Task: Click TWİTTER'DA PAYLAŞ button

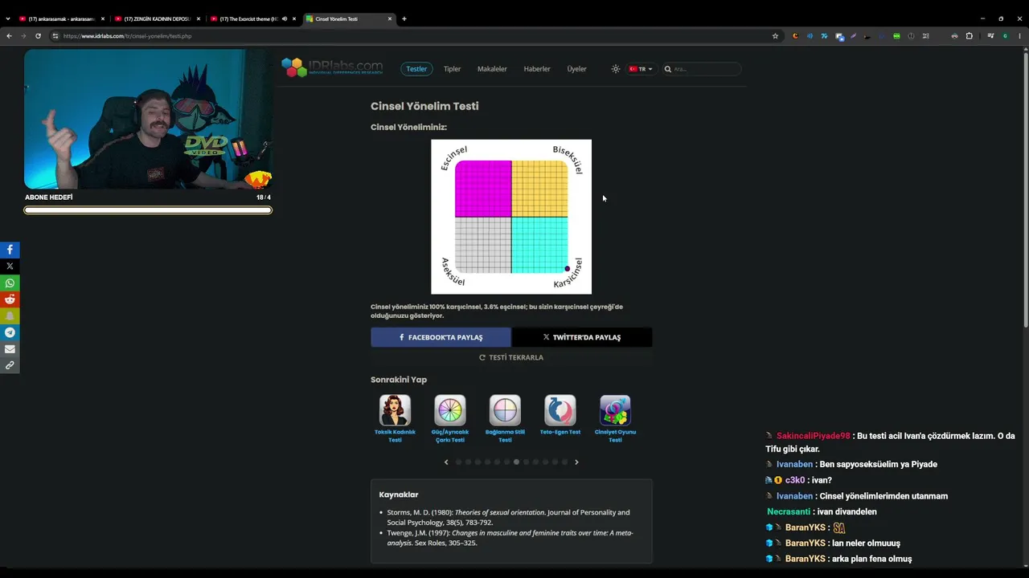Action: [x=582, y=337]
